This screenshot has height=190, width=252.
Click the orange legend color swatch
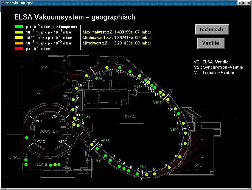click(19, 43)
